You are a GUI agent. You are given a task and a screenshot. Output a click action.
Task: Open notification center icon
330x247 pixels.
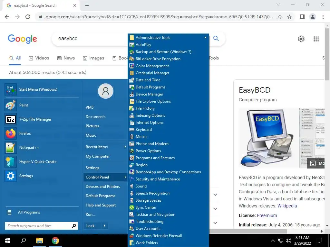319,241
